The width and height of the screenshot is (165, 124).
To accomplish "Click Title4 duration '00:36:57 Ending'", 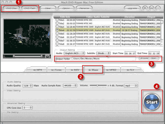I will (x=129, y=30).
